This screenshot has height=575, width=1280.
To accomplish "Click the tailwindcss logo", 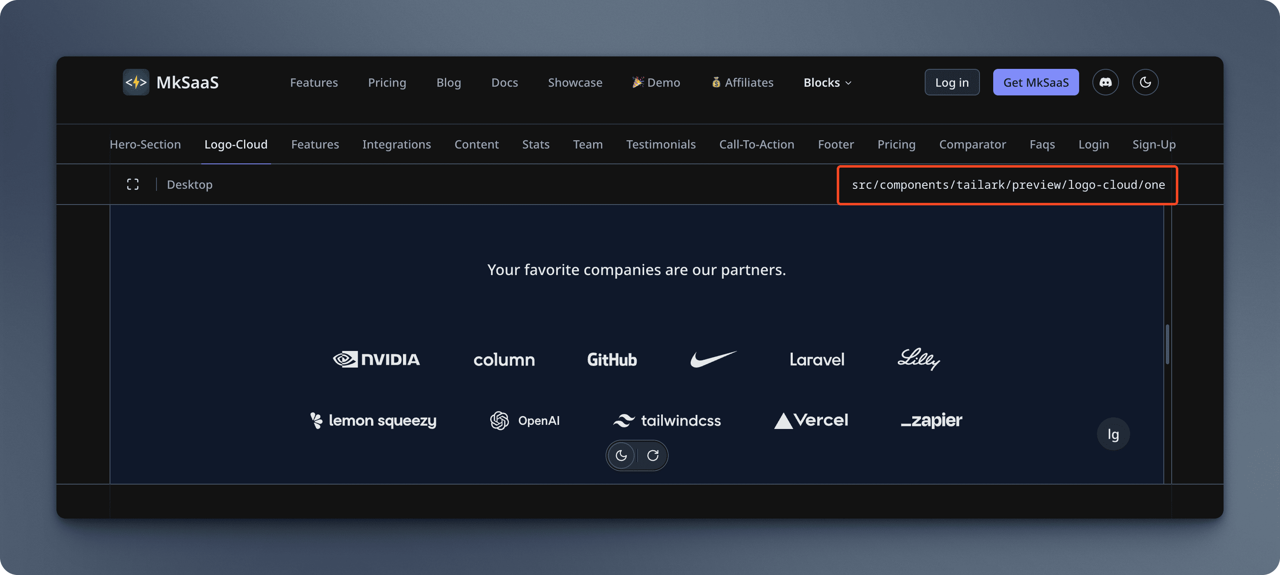I will [x=667, y=421].
